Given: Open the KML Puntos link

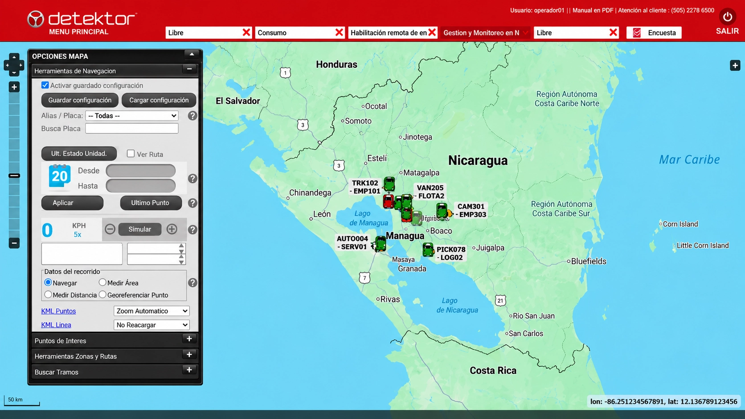Looking at the screenshot, I should tap(58, 311).
